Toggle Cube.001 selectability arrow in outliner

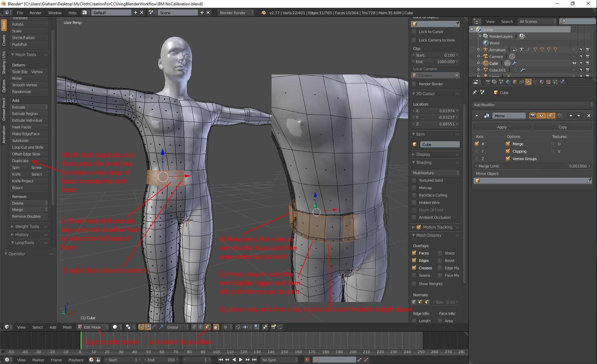click(581, 70)
